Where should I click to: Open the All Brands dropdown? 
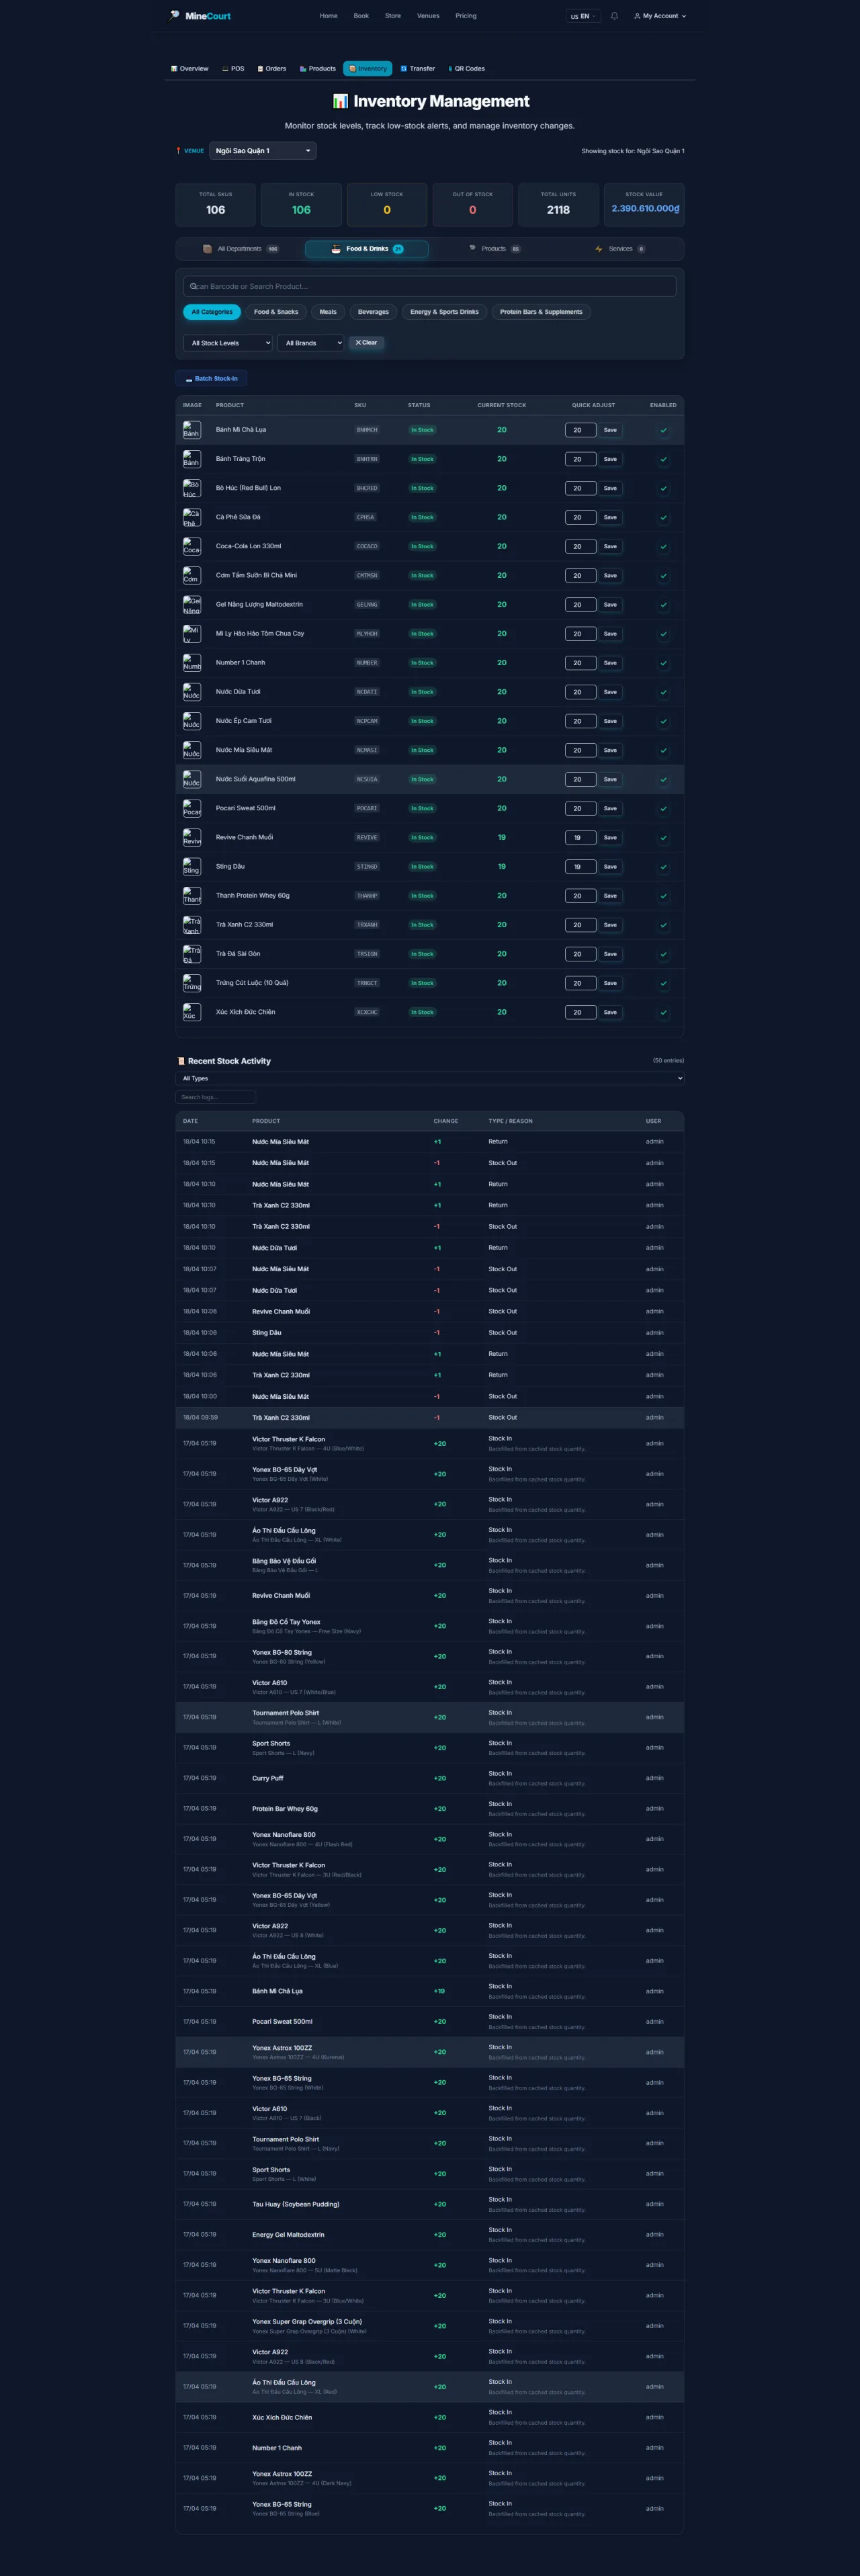coord(311,343)
